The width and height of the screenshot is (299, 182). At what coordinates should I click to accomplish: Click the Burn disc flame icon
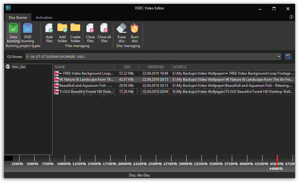[x=135, y=28]
